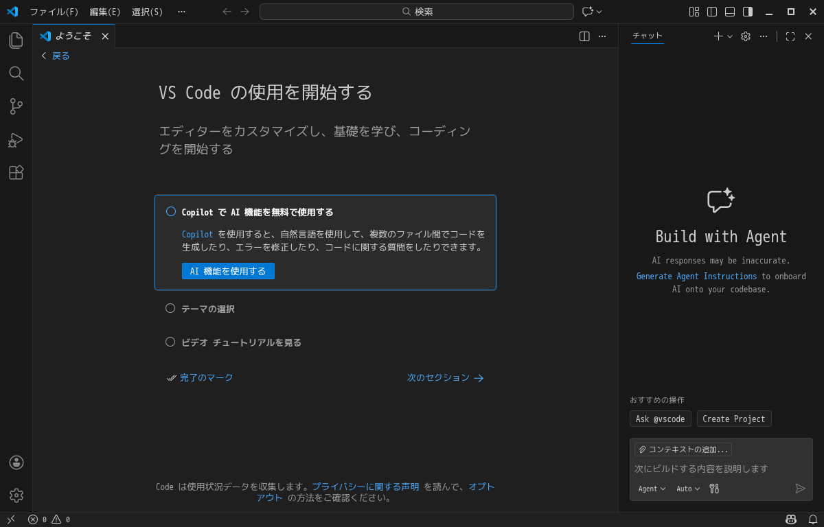This screenshot has height=527, width=824.
Task: Open the Source Control view
Action: tap(16, 106)
